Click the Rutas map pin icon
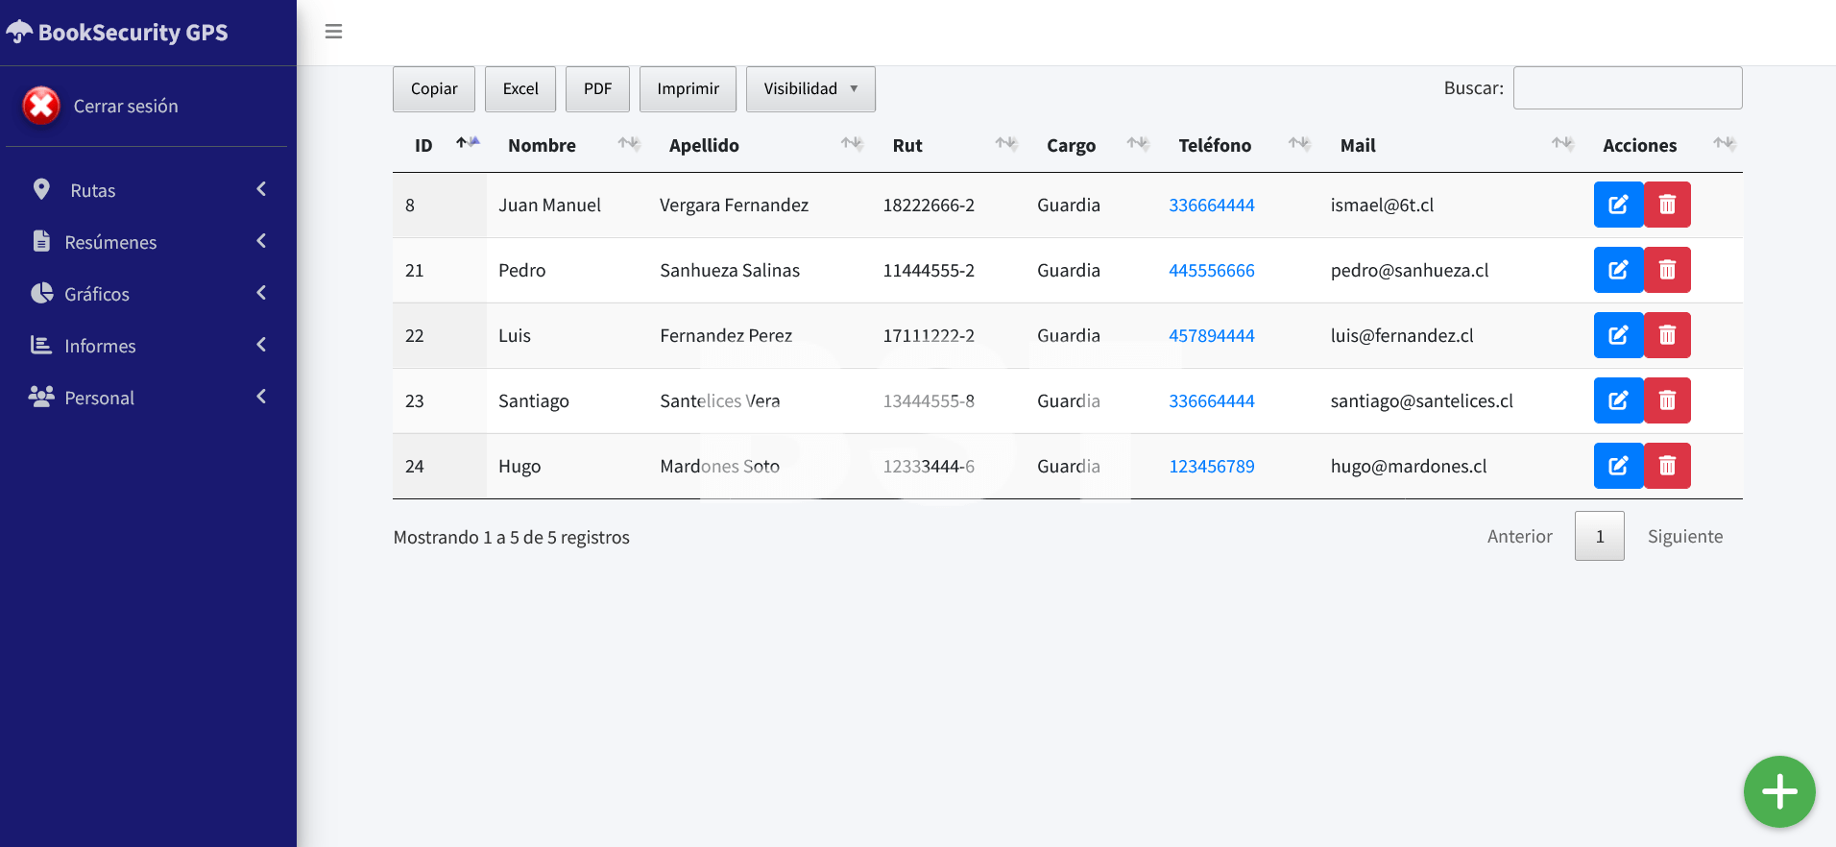Viewport: 1836px width, 847px height. click(x=41, y=189)
